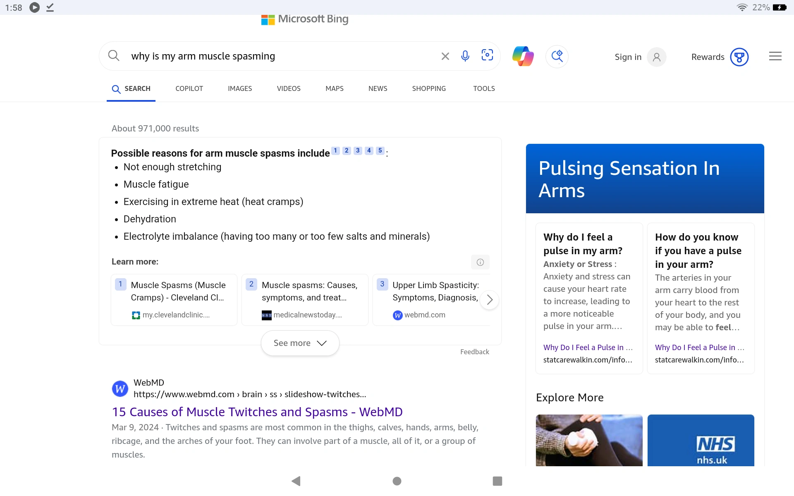Open the NHS nhs.uk thumbnail
Image resolution: width=794 pixels, height=496 pixels.
pos(701,440)
